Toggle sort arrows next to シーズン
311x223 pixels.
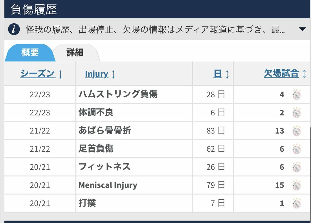pyautogui.click(x=60, y=74)
